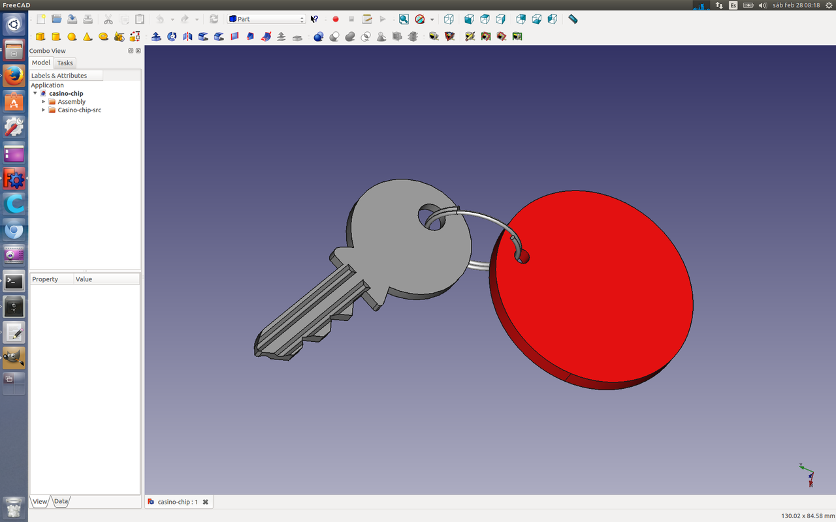Open the Part workbench dropdown

(266, 19)
